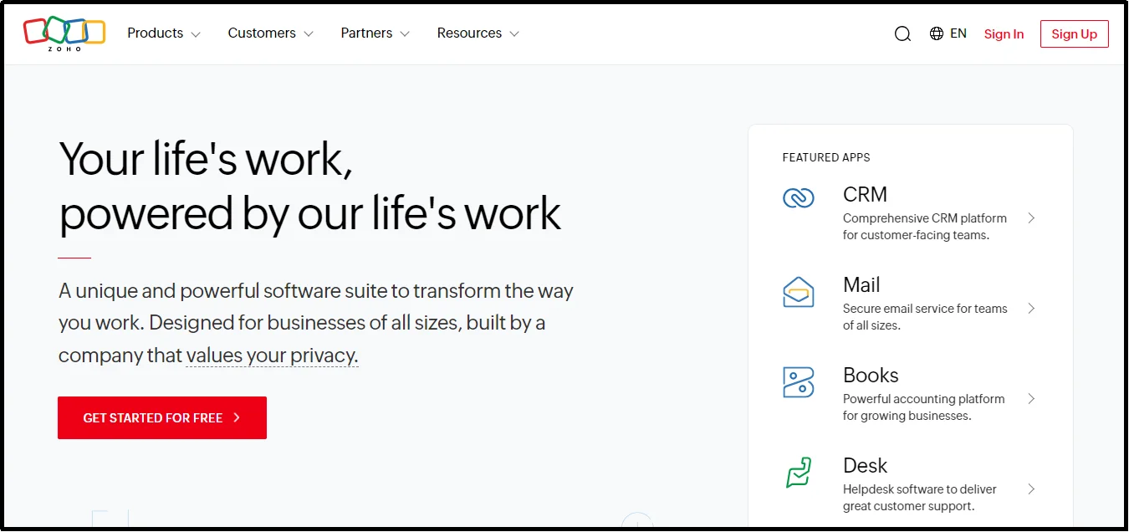Viewport: 1129px width, 532px height.
Task: Click the Mail envelope icon
Action: (x=798, y=292)
